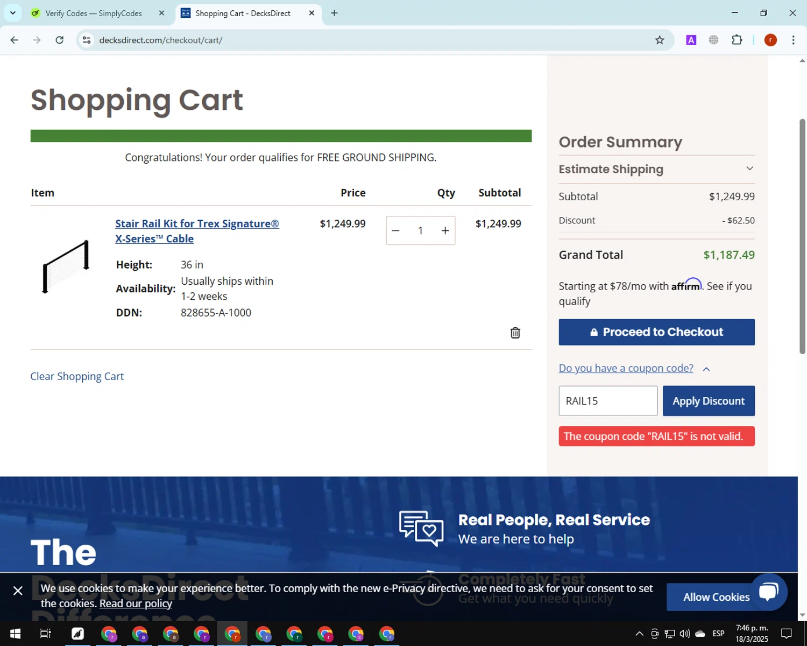This screenshot has height=646, width=807.
Task: Delete the Stair Rail Kit using trash icon
Action: tap(515, 333)
